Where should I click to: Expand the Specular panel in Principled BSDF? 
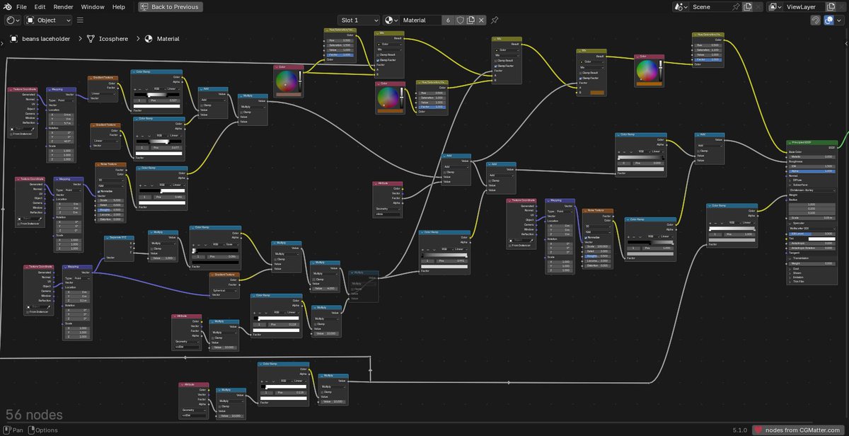tap(790, 223)
